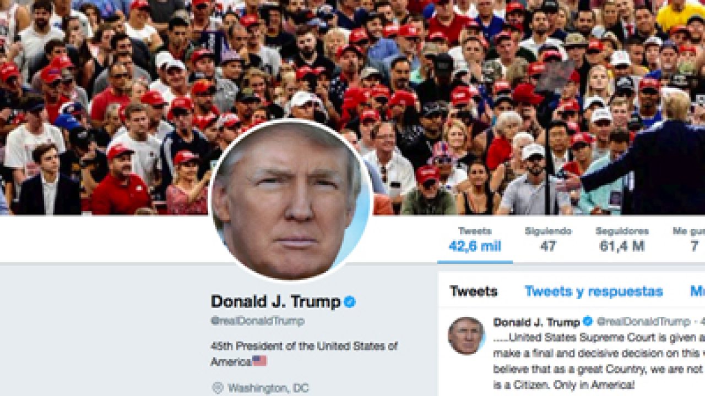Click the @realDonaldTrump handle under profile name
Viewport: 705px width, 396px height.
[x=258, y=321]
